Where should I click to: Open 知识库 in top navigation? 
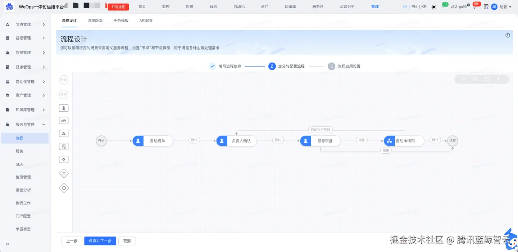(290, 6)
